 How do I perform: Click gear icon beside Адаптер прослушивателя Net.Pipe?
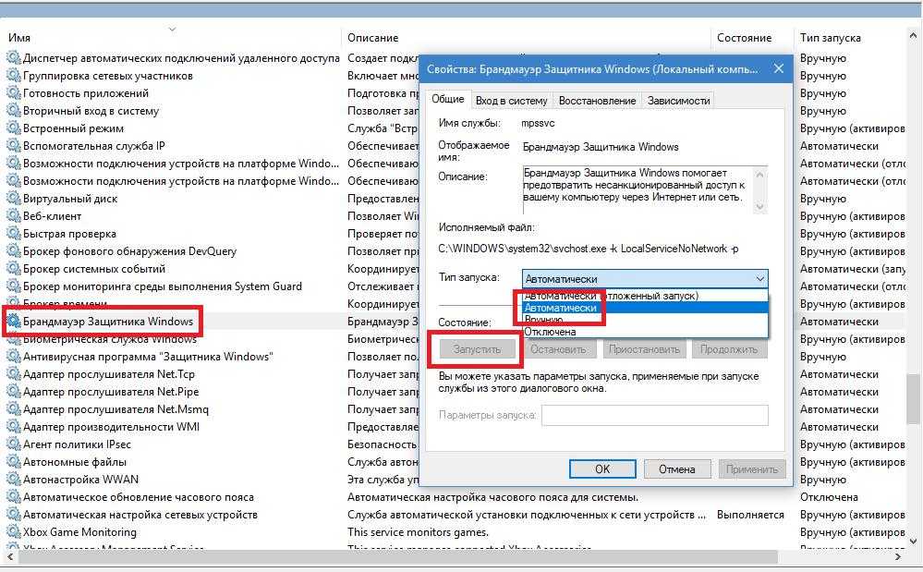click(x=13, y=391)
